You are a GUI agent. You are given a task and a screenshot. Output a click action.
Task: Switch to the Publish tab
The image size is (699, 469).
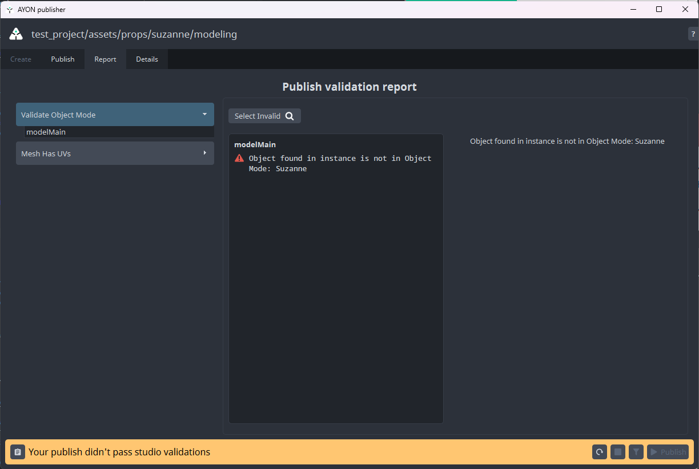[x=63, y=59]
